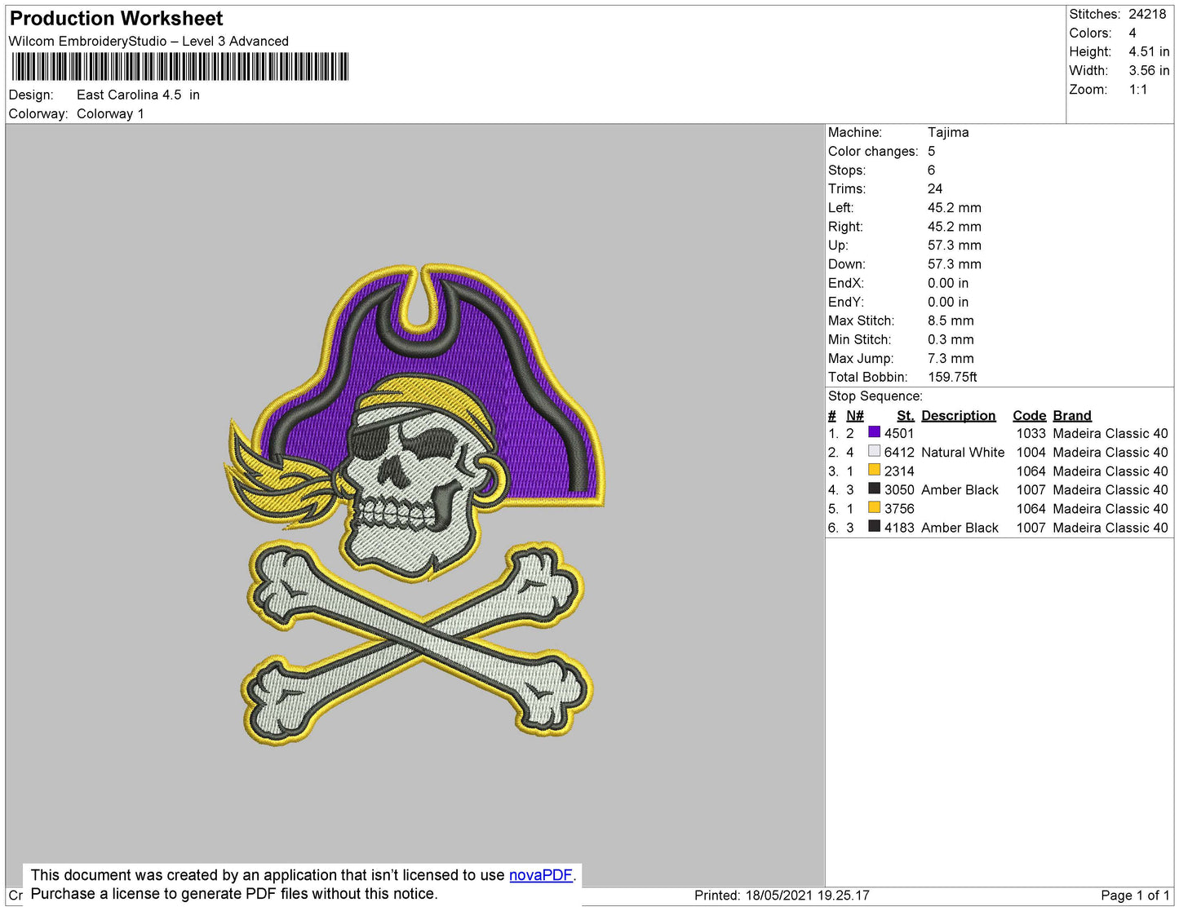Select the 'Stop Sequence:' heading
The width and height of the screenshot is (1179, 911).
click(x=875, y=396)
